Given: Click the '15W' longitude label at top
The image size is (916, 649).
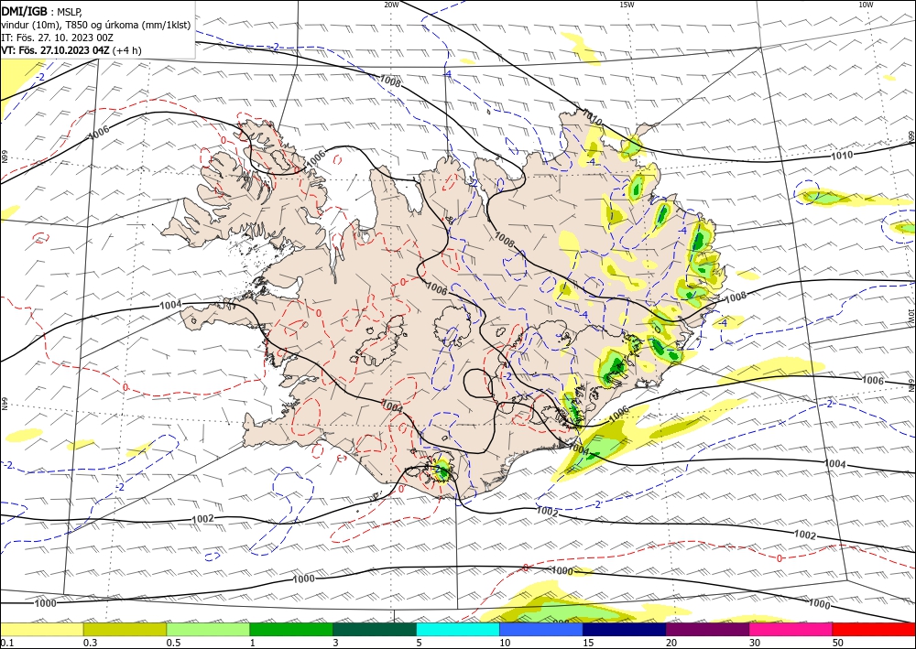Looking at the screenshot, I should pos(627,5).
